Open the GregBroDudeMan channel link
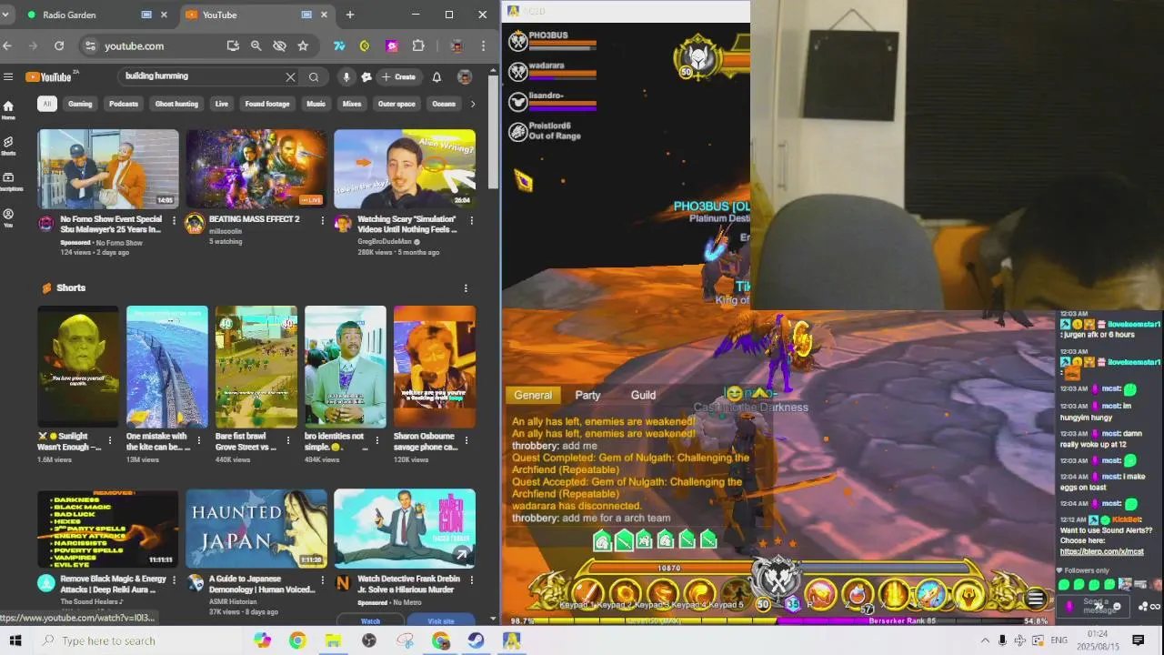 point(385,242)
